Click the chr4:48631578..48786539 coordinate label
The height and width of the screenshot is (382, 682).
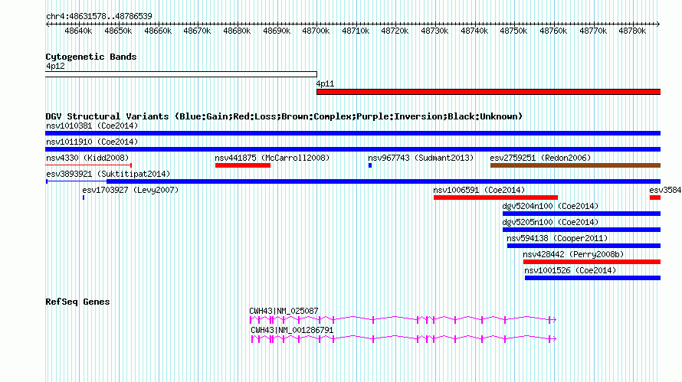pyautogui.click(x=99, y=17)
